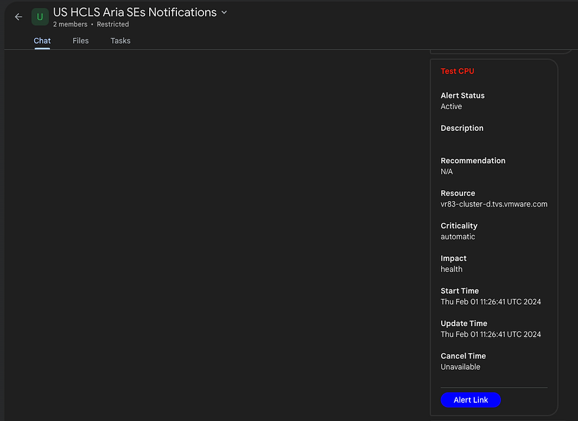Click the Impact health value
578x421 pixels.
(x=452, y=269)
